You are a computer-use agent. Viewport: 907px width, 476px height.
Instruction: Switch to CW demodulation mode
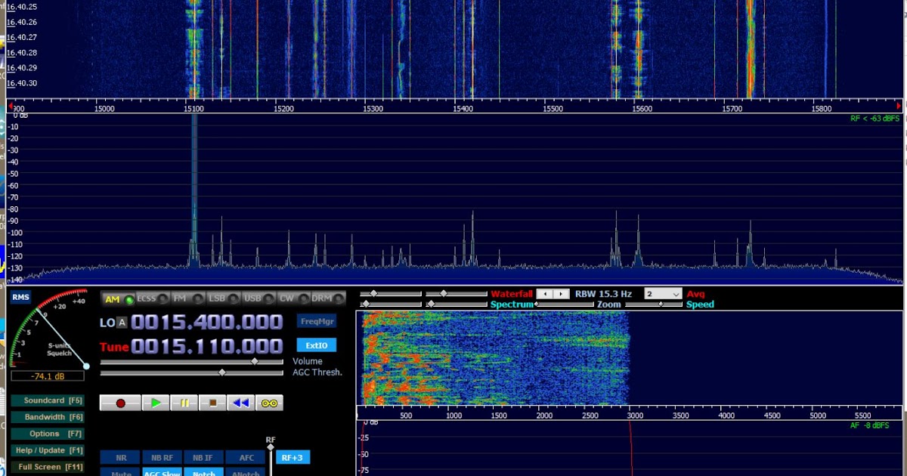286,298
